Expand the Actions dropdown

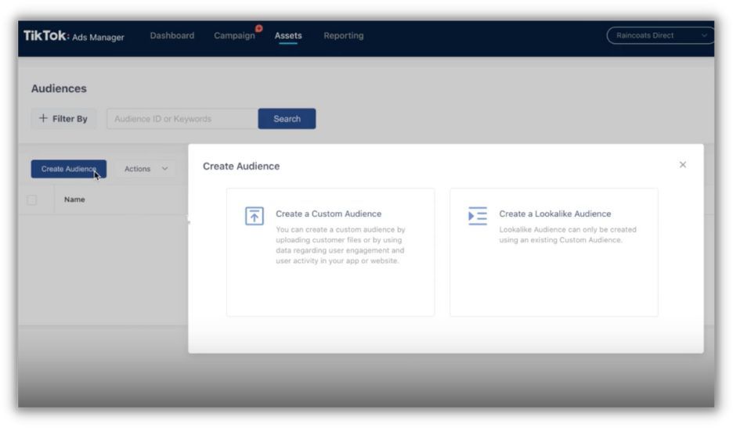click(x=146, y=169)
